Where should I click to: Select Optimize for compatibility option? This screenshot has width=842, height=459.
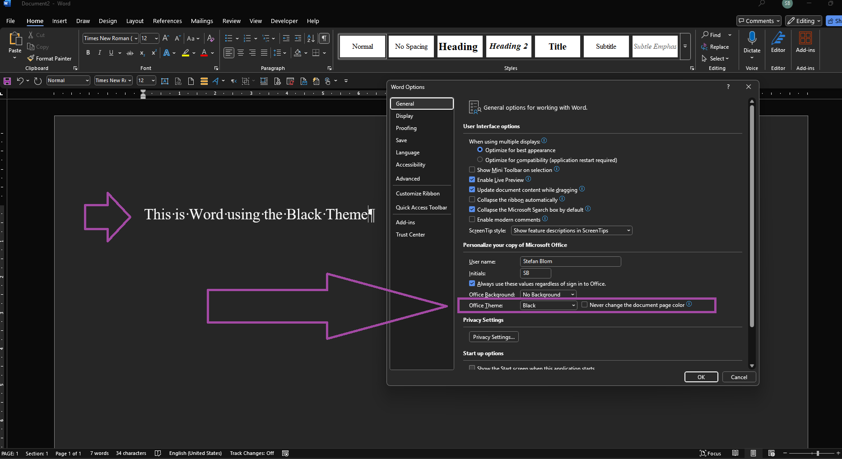pyautogui.click(x=480, y=160)
